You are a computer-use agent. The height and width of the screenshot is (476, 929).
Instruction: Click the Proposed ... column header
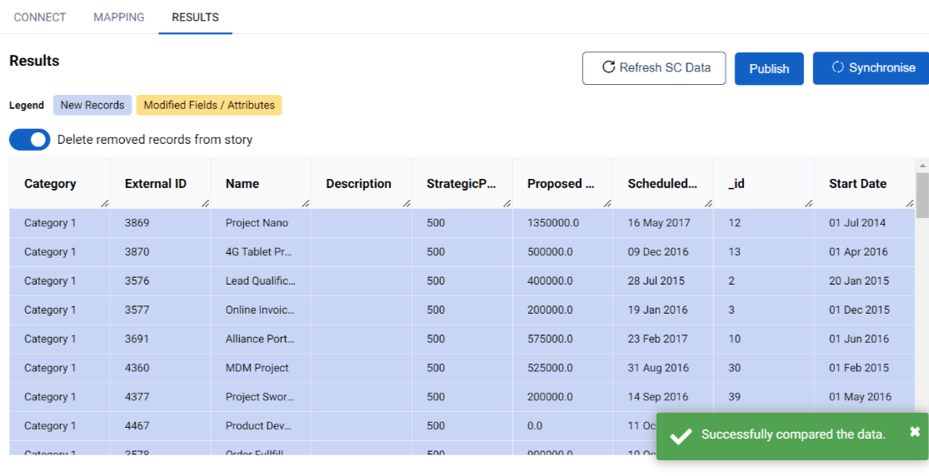563,184
